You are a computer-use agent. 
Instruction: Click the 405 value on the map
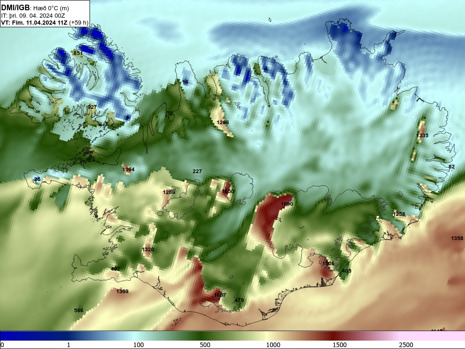pyautogui.click(x=346, y=271)
